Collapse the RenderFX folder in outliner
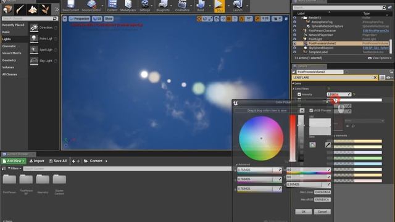 pyautogui.click(x=302, y=18)
